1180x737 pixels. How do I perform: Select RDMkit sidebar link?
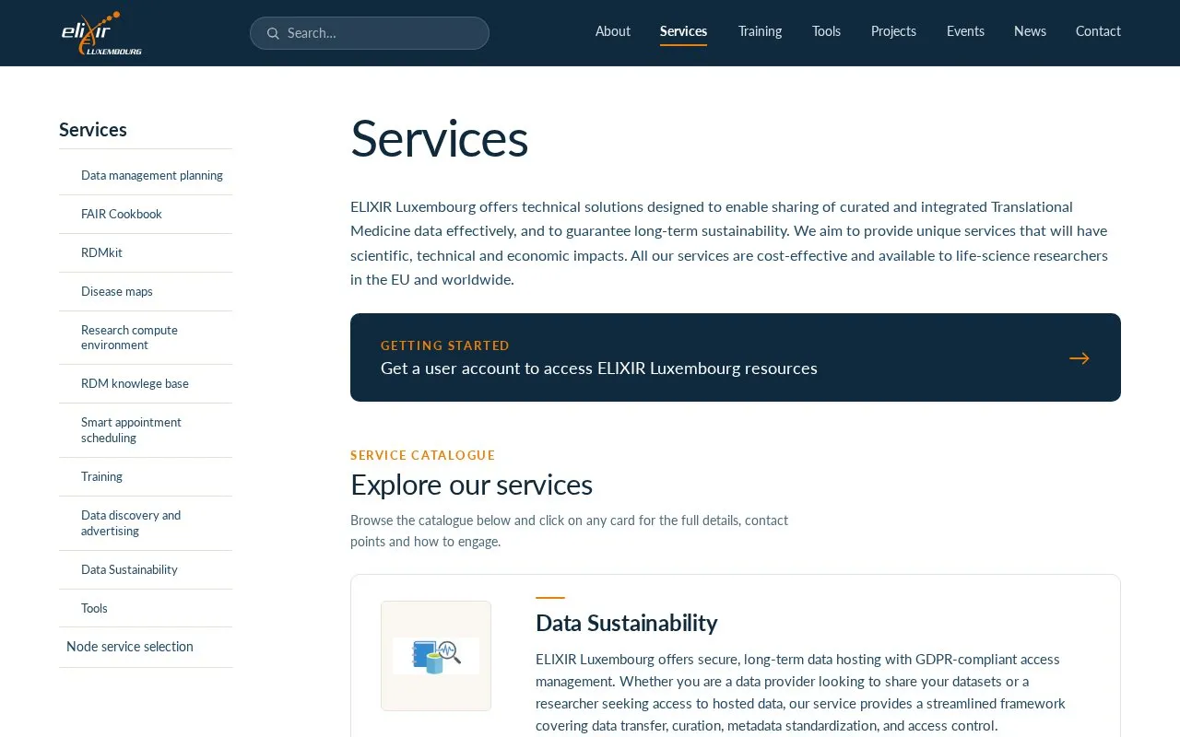pos(101,252)
